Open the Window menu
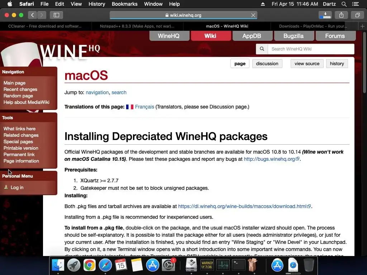This screenshot has width=367, height=275. 153,4
